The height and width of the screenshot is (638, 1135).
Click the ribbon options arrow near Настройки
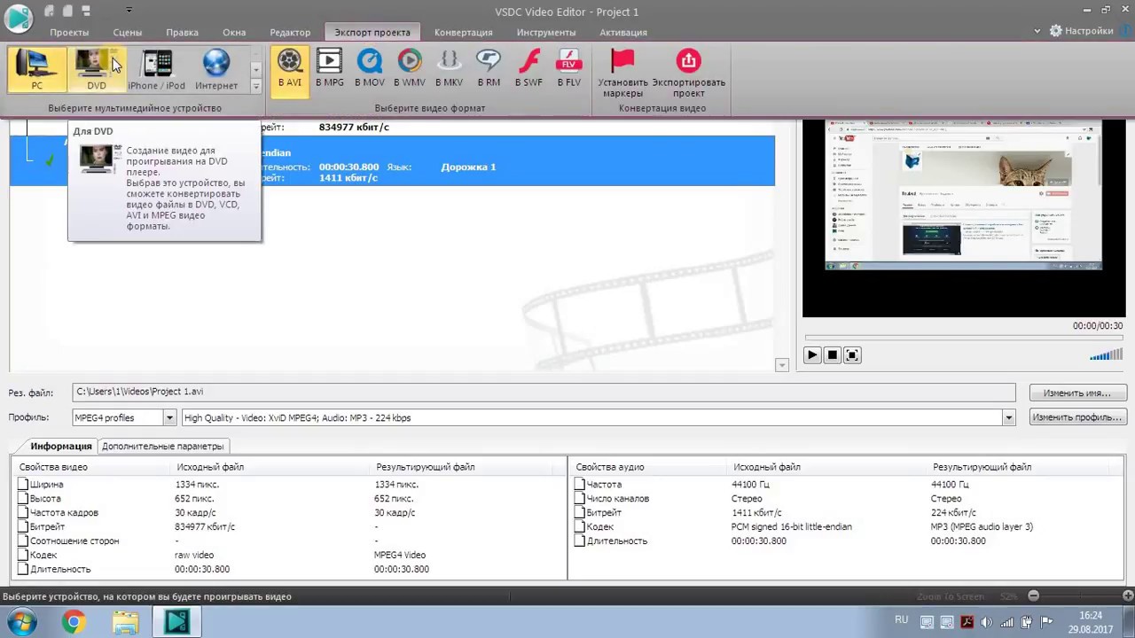click(x=1037, y=31)
